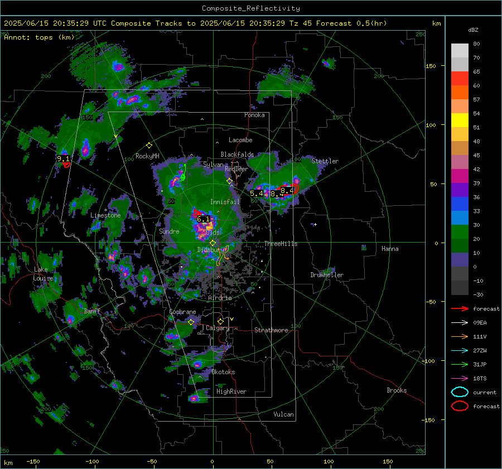Image resolution: width=502 pixels, height=469 pixels.
Task: Click the Strathmore city label
Action: pos(271,330)
